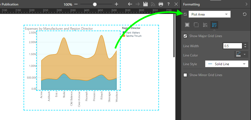Click the zoom slider handle
This screenshot has height=120, width=251.
[x=95, y=4]
